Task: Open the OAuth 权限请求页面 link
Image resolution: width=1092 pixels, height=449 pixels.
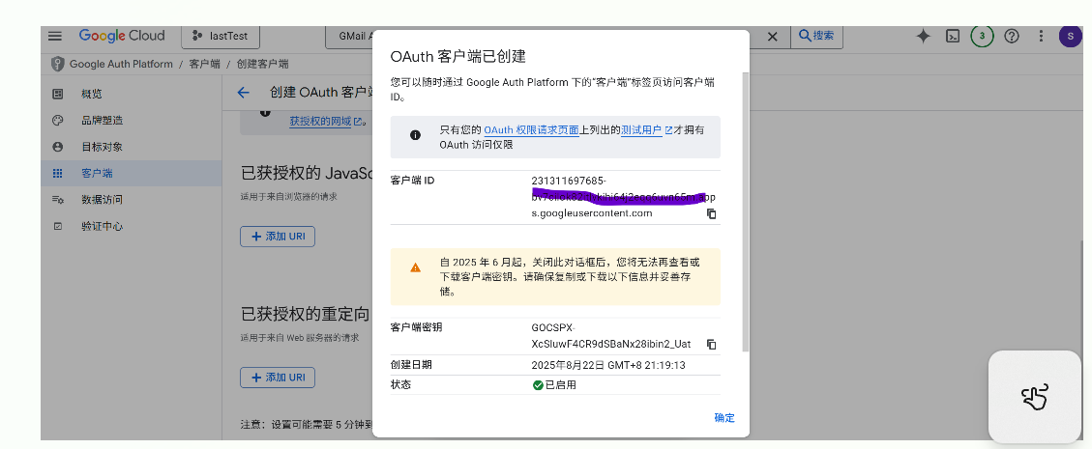Action: pos(531,130)
